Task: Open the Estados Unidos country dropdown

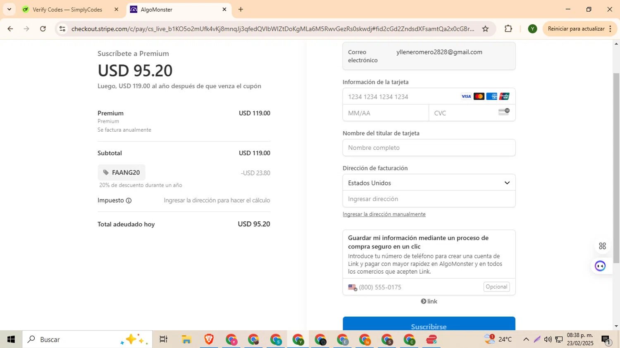Action: (x=429, y=183)
